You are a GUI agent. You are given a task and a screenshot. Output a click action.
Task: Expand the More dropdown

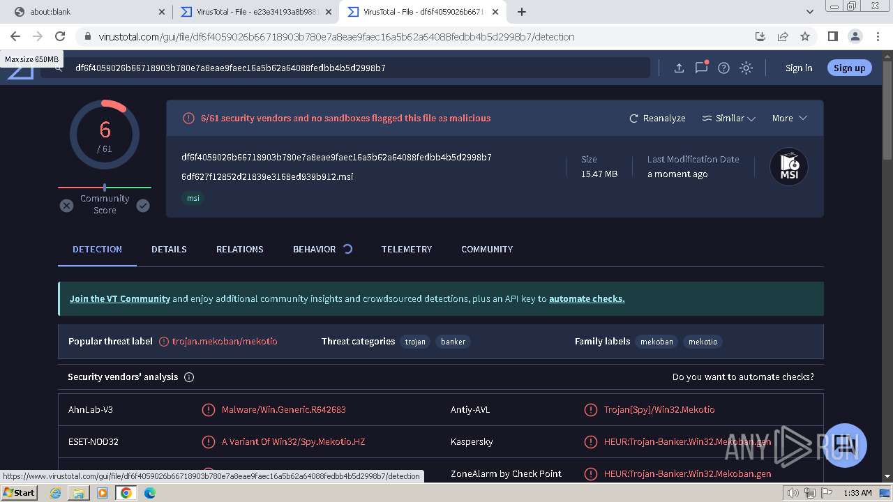789,119
